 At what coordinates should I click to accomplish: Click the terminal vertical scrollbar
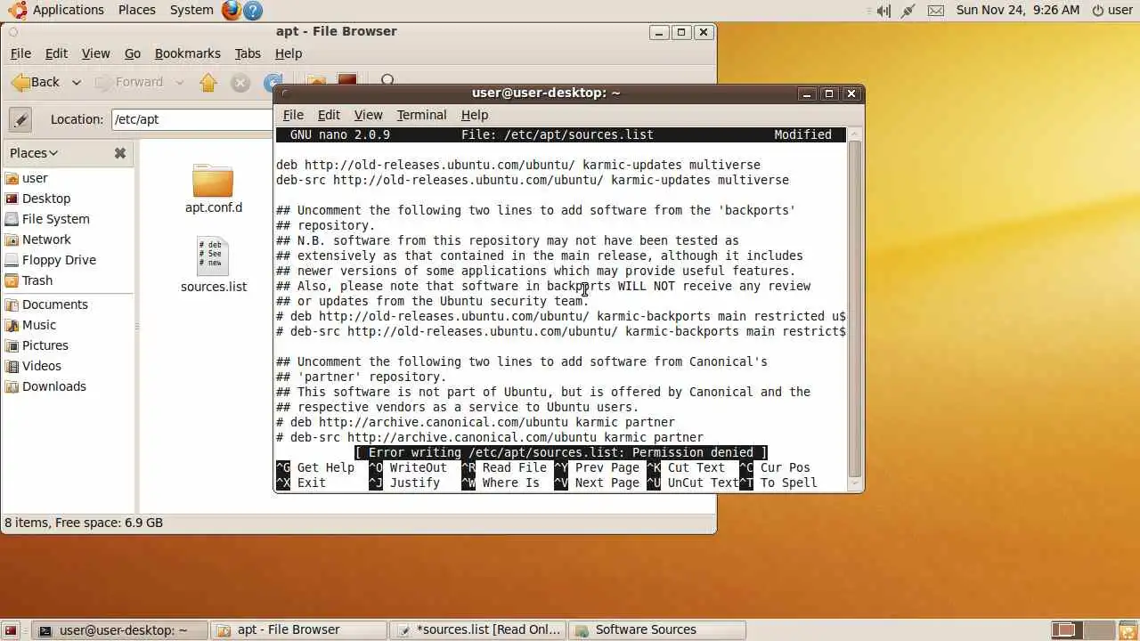click(x=855, y=307)
